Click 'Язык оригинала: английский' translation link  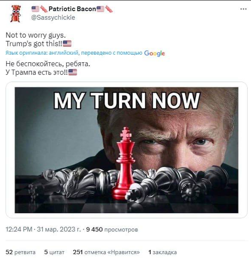coord(42,53)
